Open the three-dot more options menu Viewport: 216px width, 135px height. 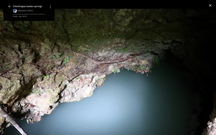(50, 7)
